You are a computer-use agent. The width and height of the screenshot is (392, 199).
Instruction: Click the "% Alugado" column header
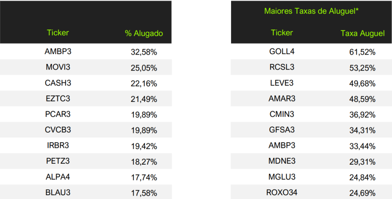tap(144, 34)
